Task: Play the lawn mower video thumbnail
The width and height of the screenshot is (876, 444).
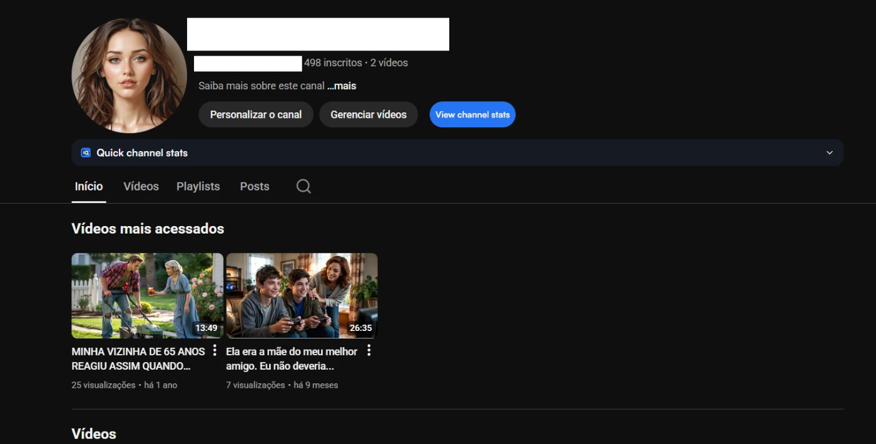Action: (x=147, y=295)
